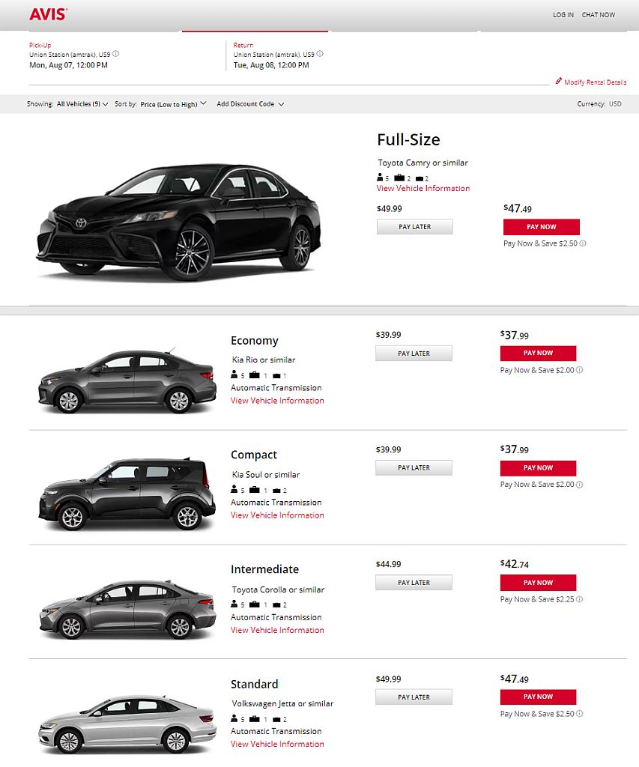Click info icon next to pick-up location
The height and width of the screenshot is (767, 639).
(115, 54)
